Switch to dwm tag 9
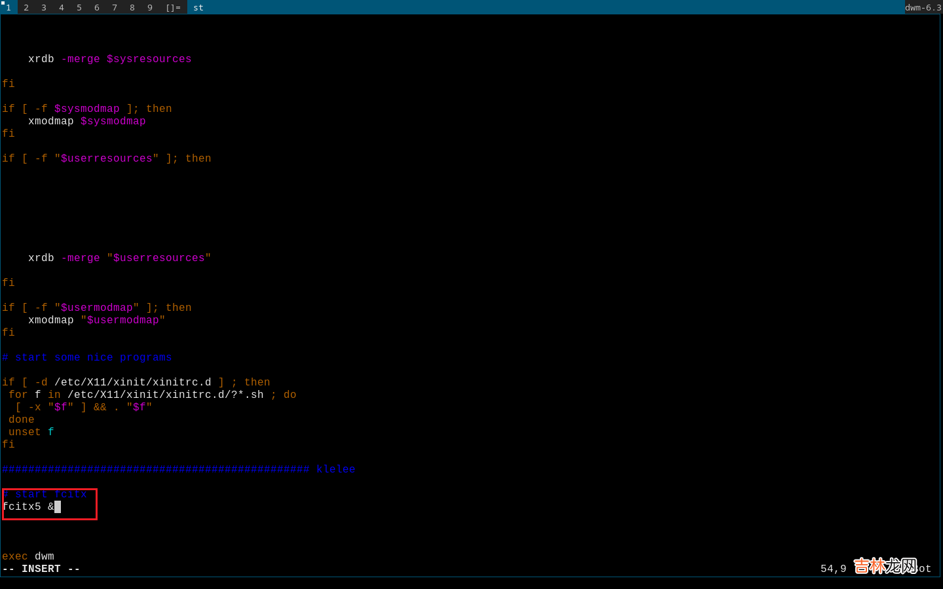This screenshot has height=589, width=943. pos(150,7)
